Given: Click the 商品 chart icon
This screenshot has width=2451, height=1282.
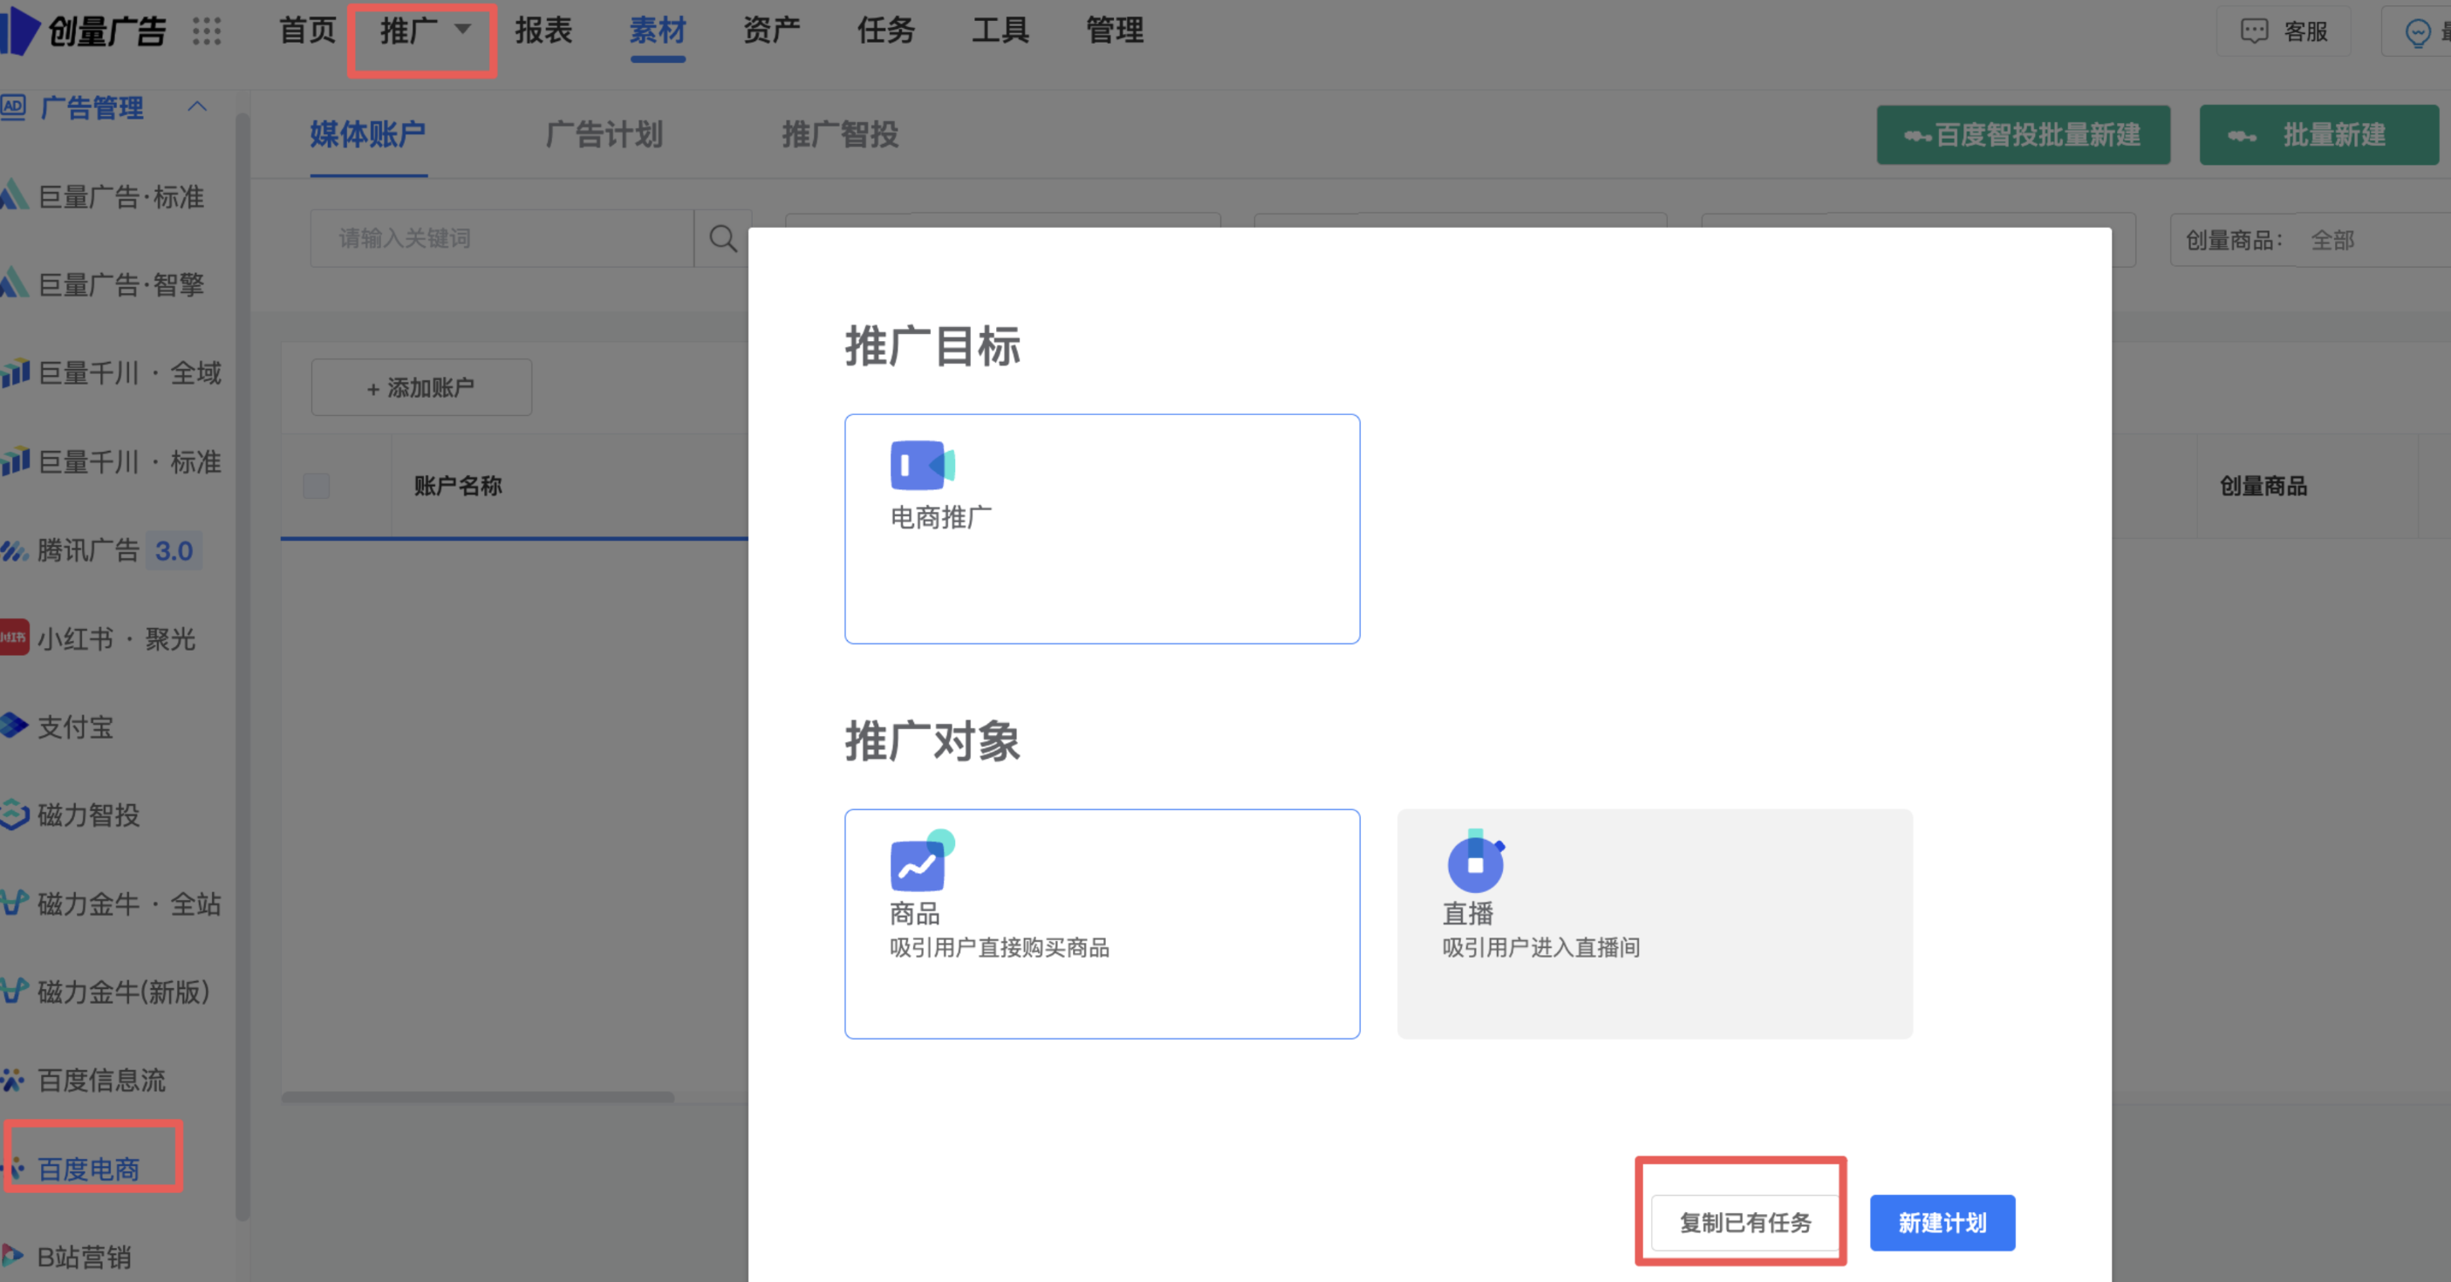Looking at the screenshot, I should pos(921,861).
